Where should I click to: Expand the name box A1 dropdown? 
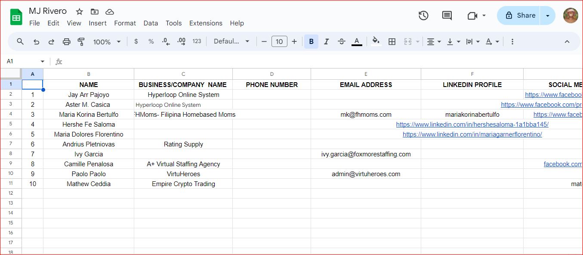pyautogui.click(x=42, y=62)
